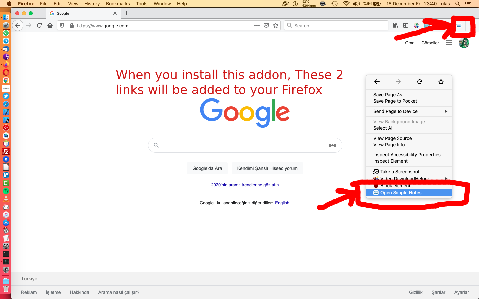
Task: Open the Tools menu
Action: tap(142, 4)
